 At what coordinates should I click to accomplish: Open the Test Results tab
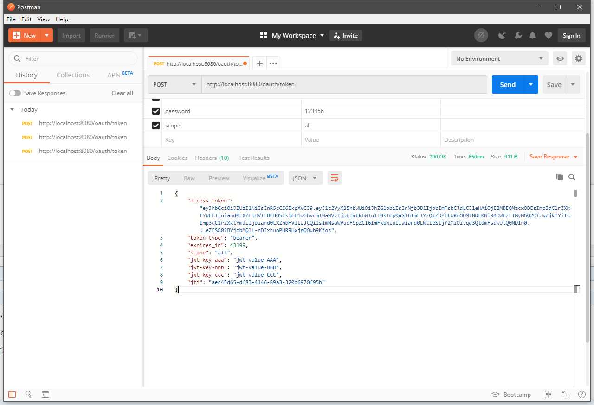point(254,158)
